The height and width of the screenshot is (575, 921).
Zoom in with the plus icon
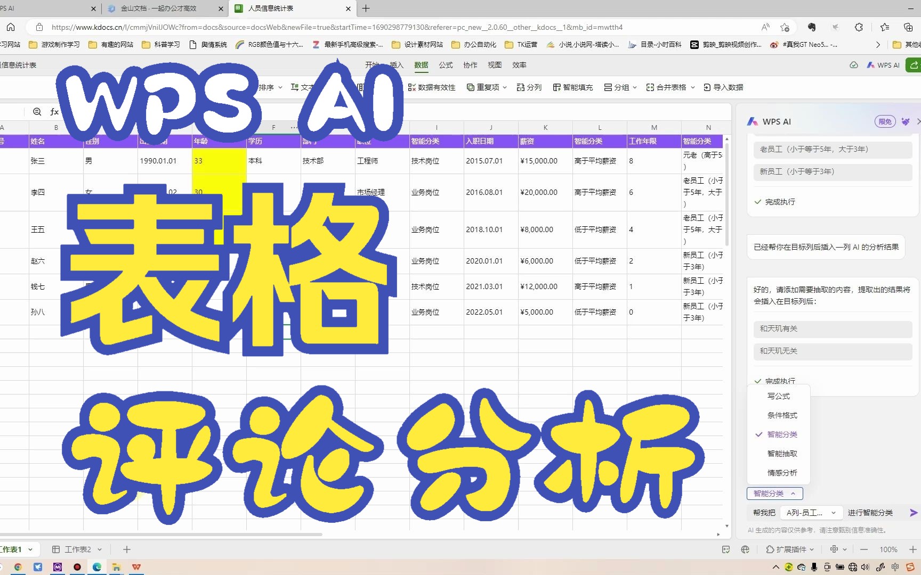pos(912,549)
